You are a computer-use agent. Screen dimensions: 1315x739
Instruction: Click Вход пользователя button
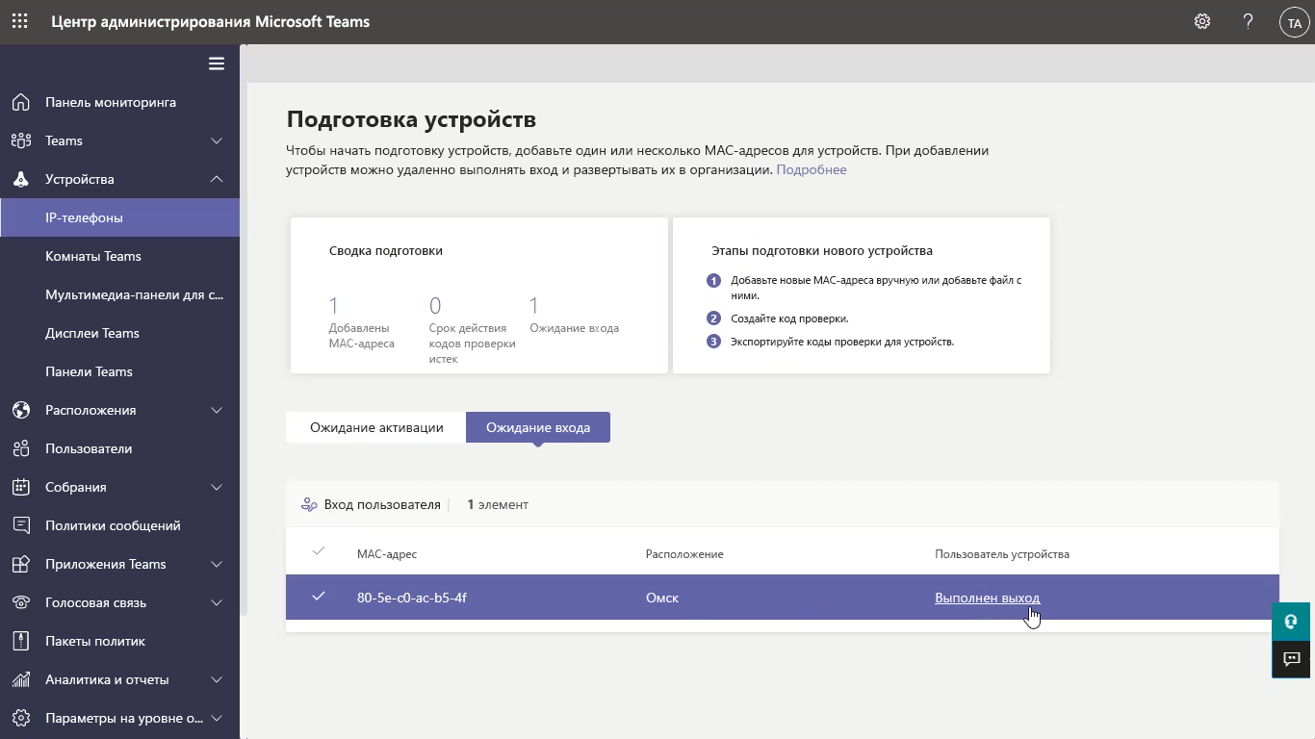coord(371,504)
